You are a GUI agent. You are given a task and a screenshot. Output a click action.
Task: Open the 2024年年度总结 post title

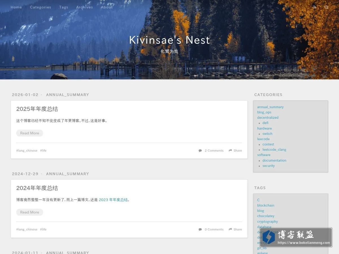click(37, 188)
